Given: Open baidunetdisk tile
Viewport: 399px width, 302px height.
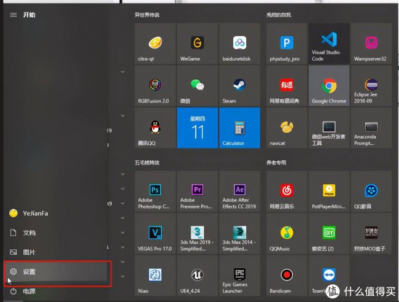Looking at the screenshot, I should click(x=239, y=44).
